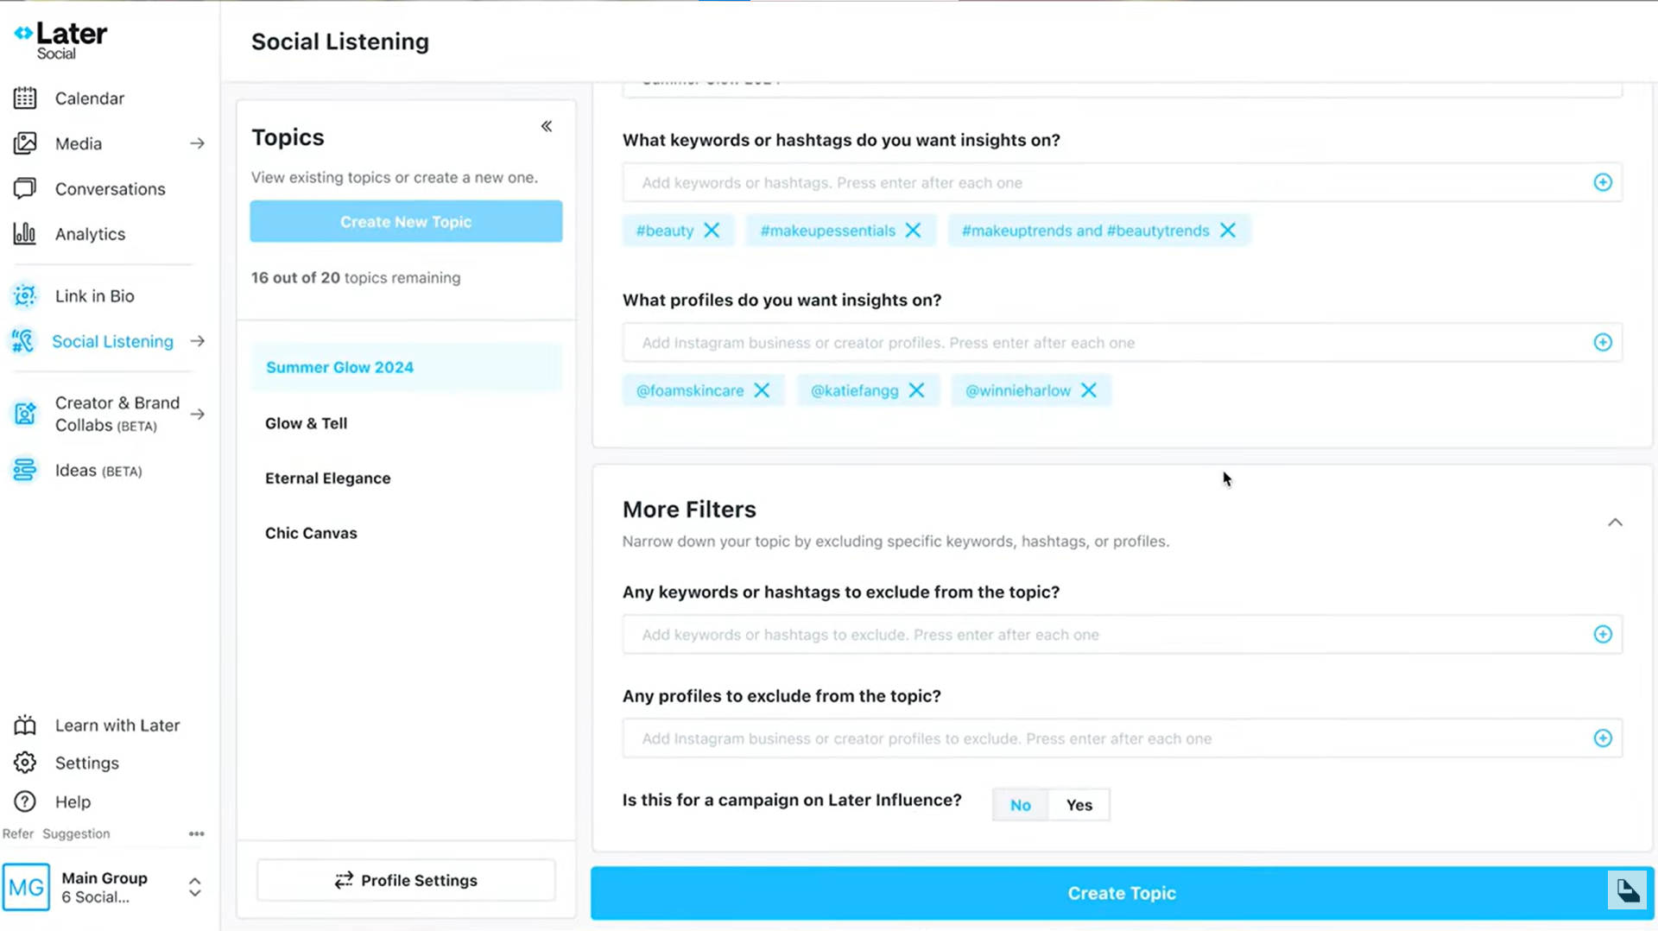
Task: Click the Conversations chat bubble icon
Action: pyautogui.click(x=25, y=188)
